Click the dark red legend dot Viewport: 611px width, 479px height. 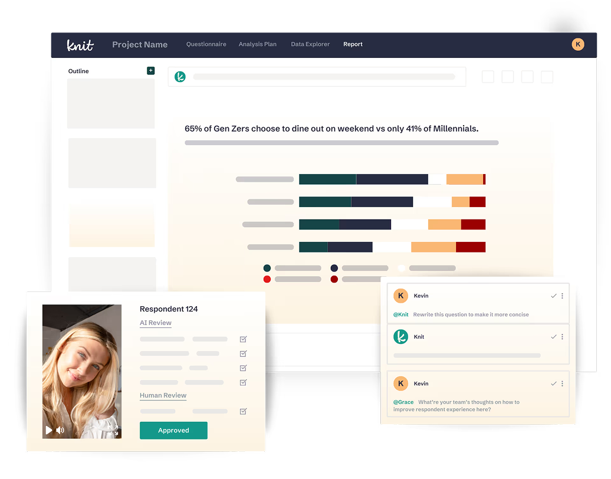click(334, 279)
